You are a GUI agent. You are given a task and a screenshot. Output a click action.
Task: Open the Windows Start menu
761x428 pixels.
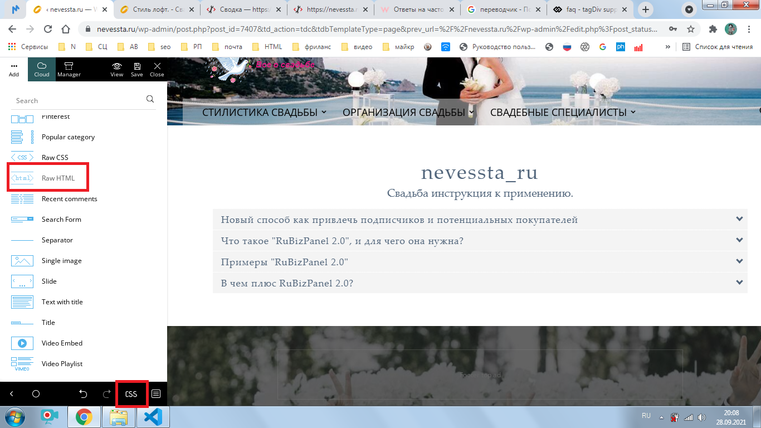point(15,417)
